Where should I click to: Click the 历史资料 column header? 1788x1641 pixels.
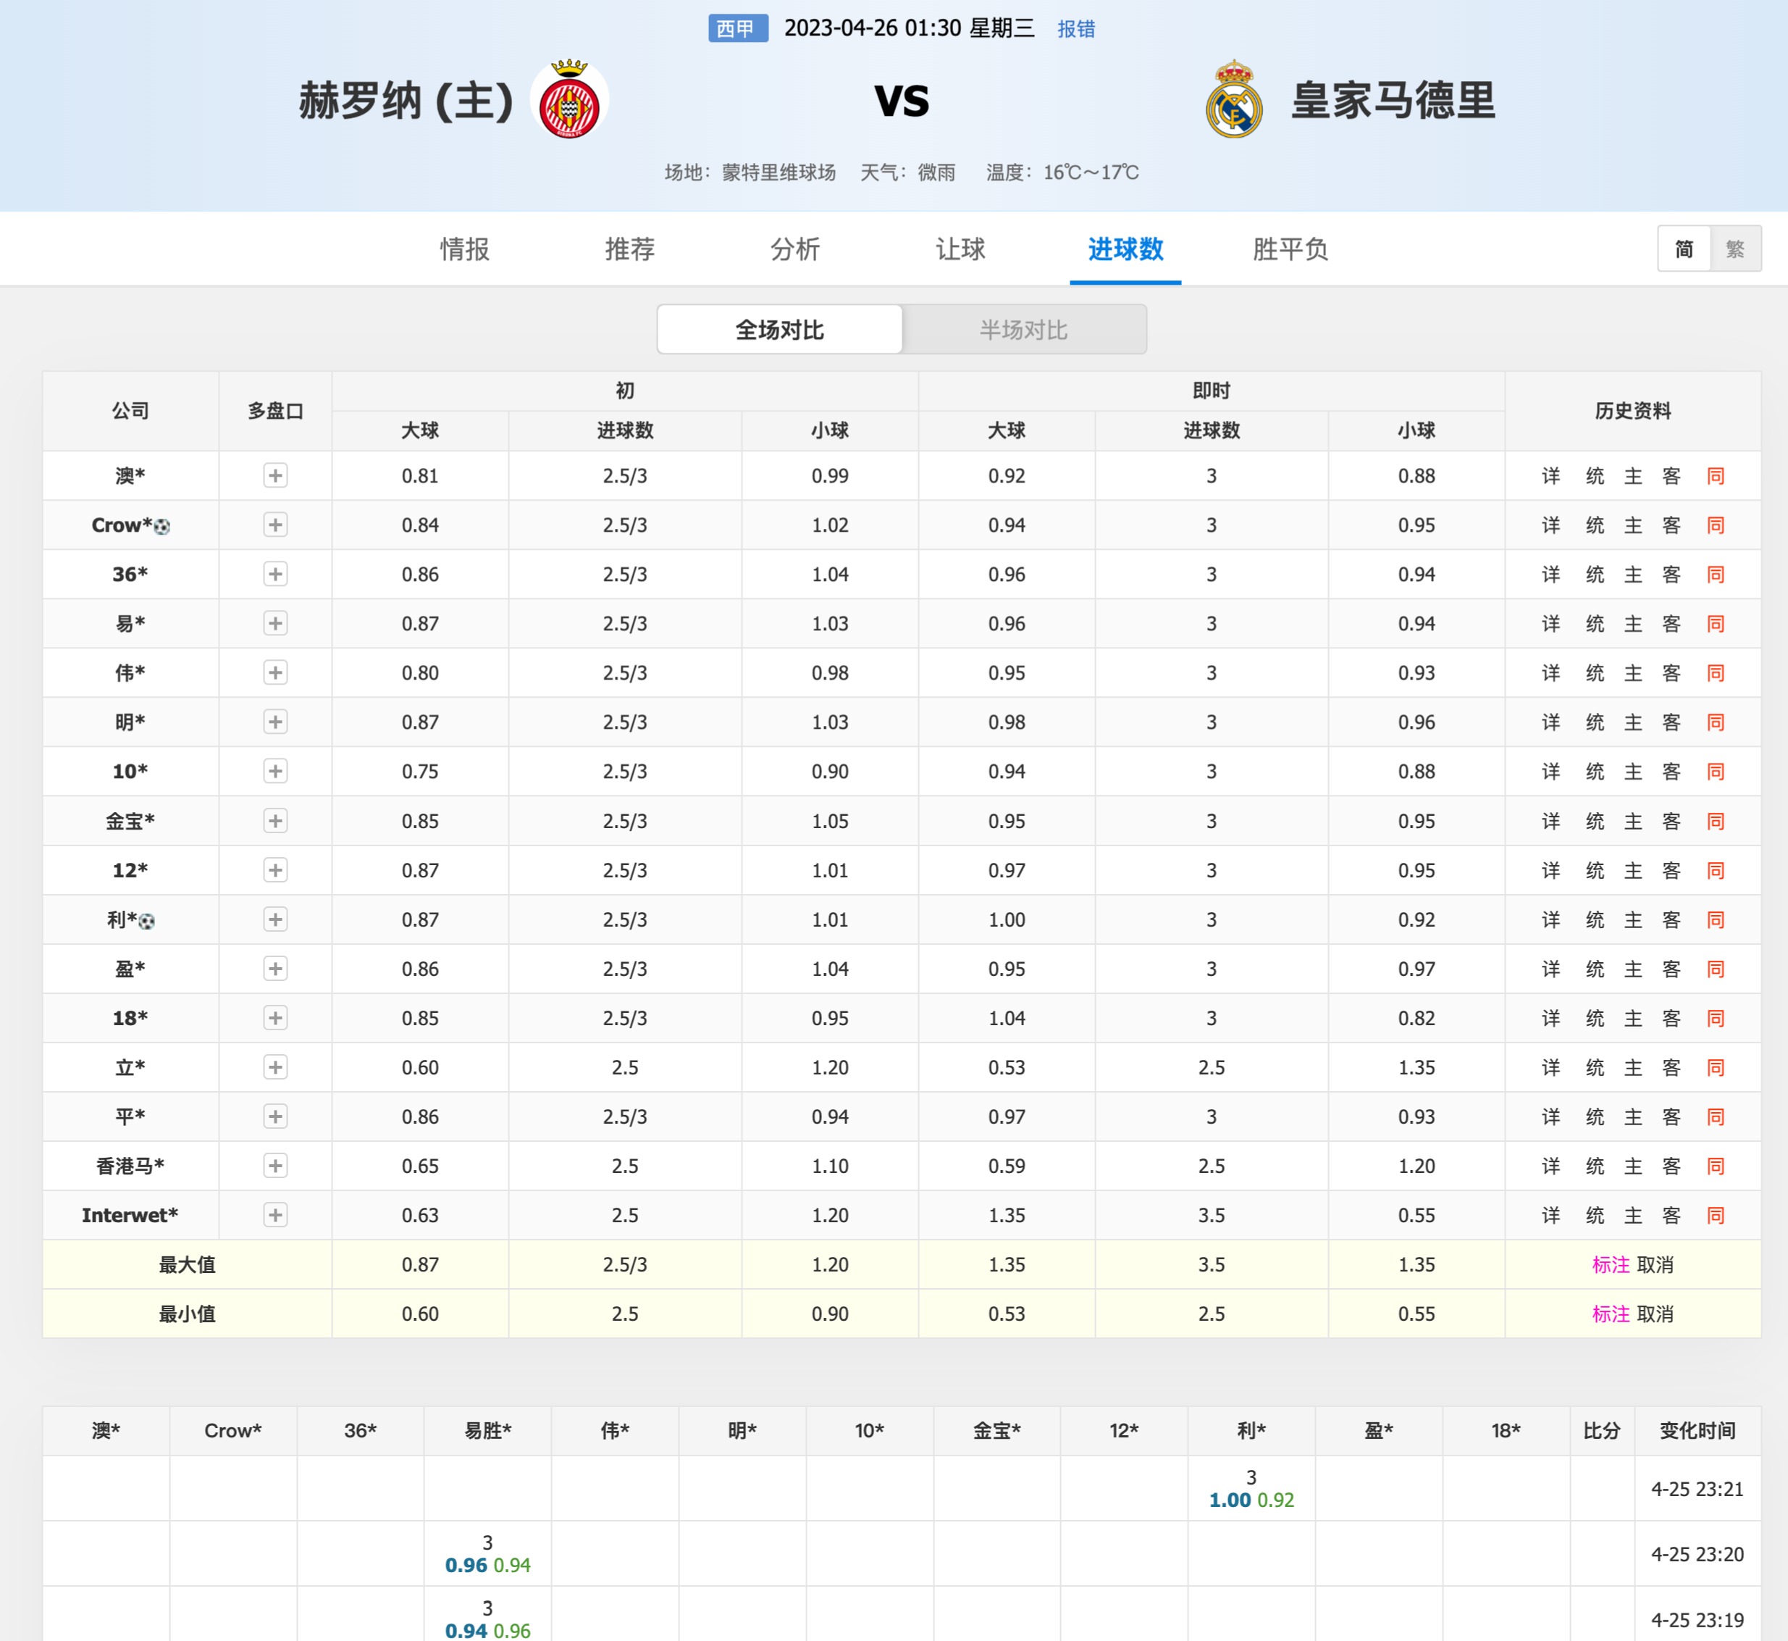click(1632, 411)
